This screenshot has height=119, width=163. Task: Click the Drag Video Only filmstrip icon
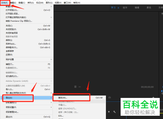pyautogui.click(x=75, y=87)
